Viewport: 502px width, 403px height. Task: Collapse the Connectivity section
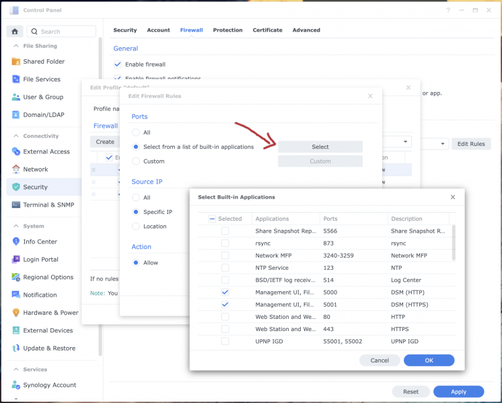pyautogui.click(x=15, y=136)
